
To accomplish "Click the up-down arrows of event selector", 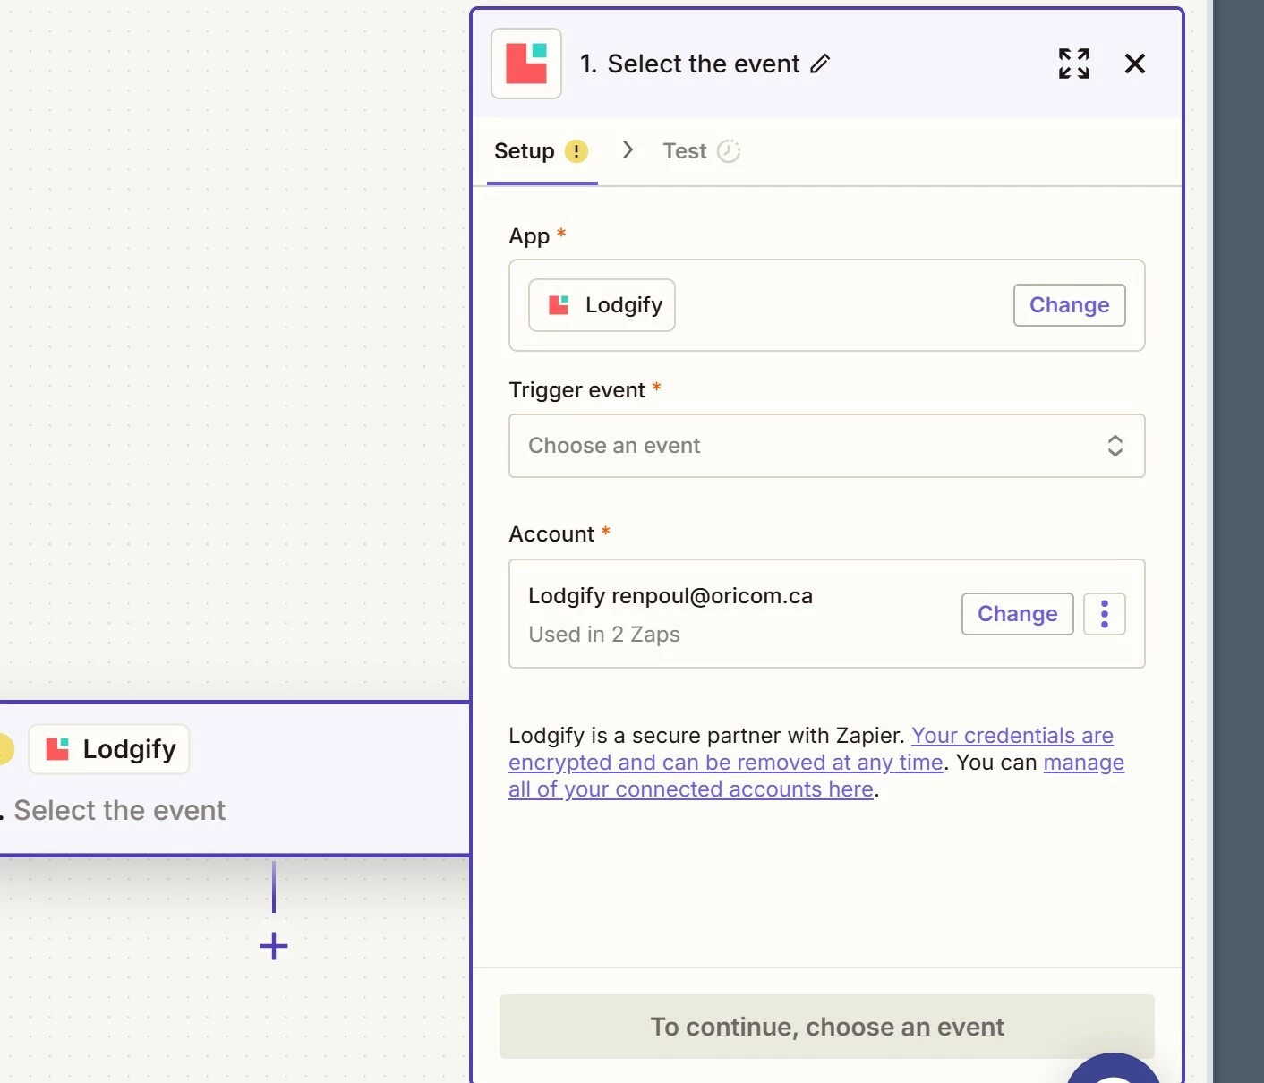I will point(1115,446).
